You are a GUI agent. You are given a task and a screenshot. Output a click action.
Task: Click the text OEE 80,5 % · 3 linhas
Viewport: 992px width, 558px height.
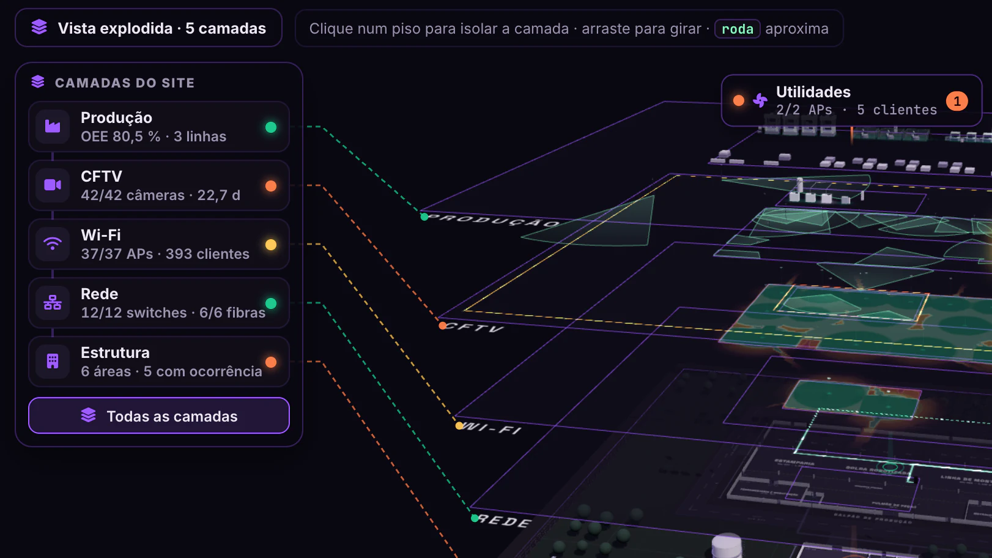coord(154,136)
